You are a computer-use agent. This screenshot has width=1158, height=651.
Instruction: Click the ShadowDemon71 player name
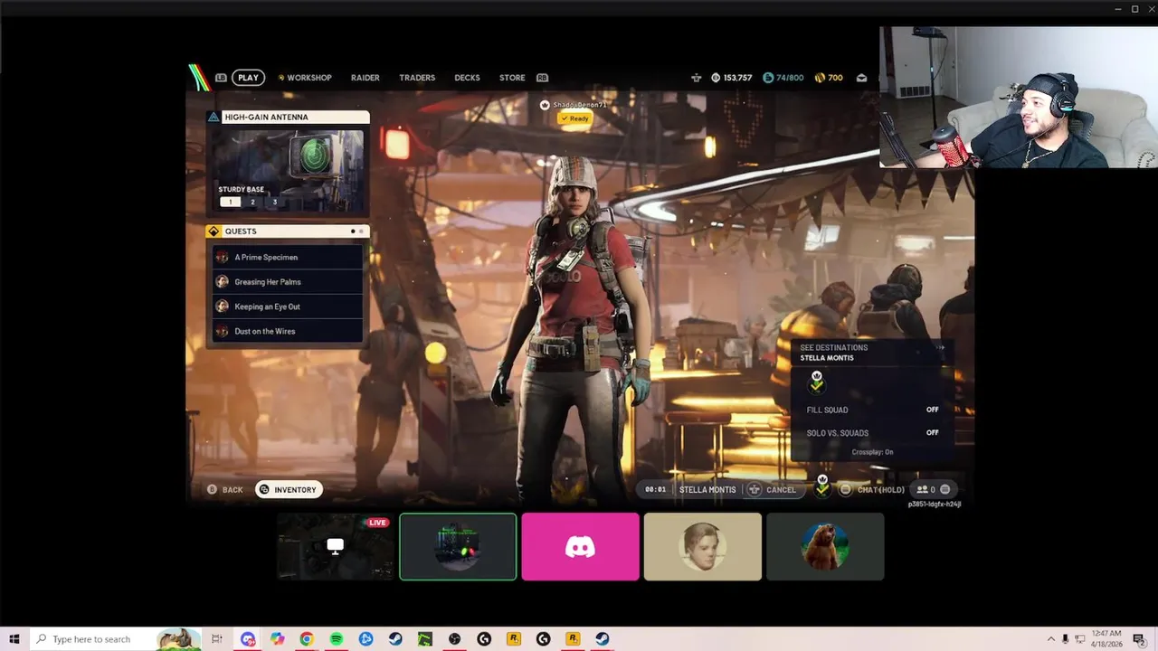[x=580, y=105]
